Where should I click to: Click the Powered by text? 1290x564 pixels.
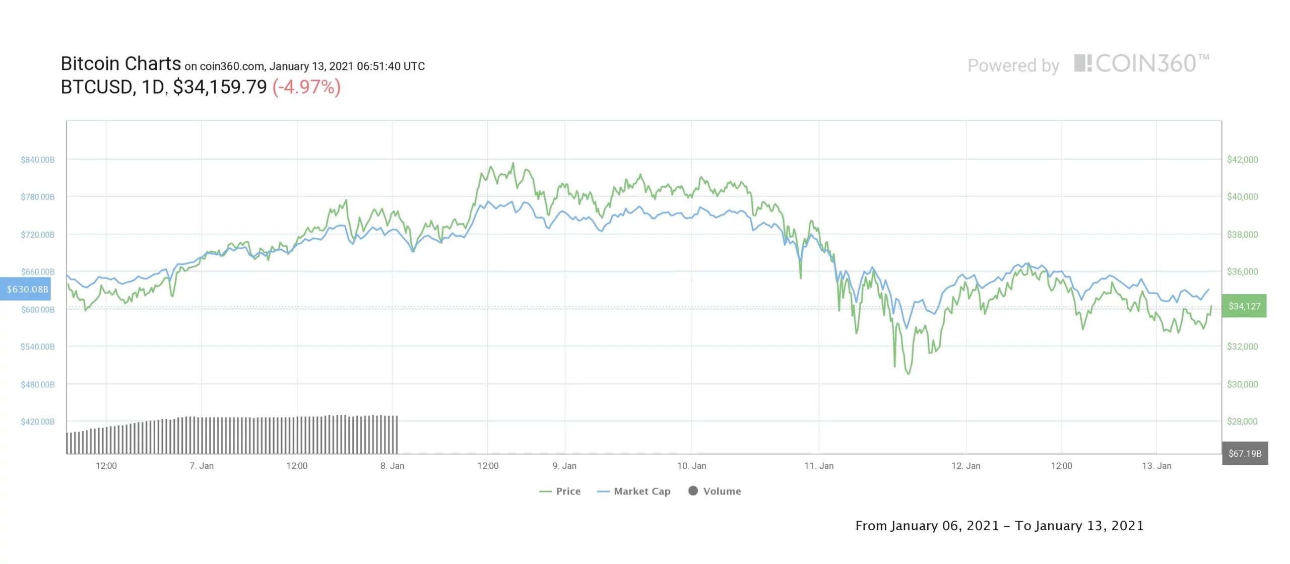[1013, 65]
